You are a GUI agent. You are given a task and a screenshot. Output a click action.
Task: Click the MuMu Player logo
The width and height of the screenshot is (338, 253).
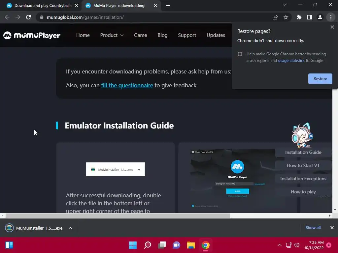pyautogui.click(x=32, y=35)
